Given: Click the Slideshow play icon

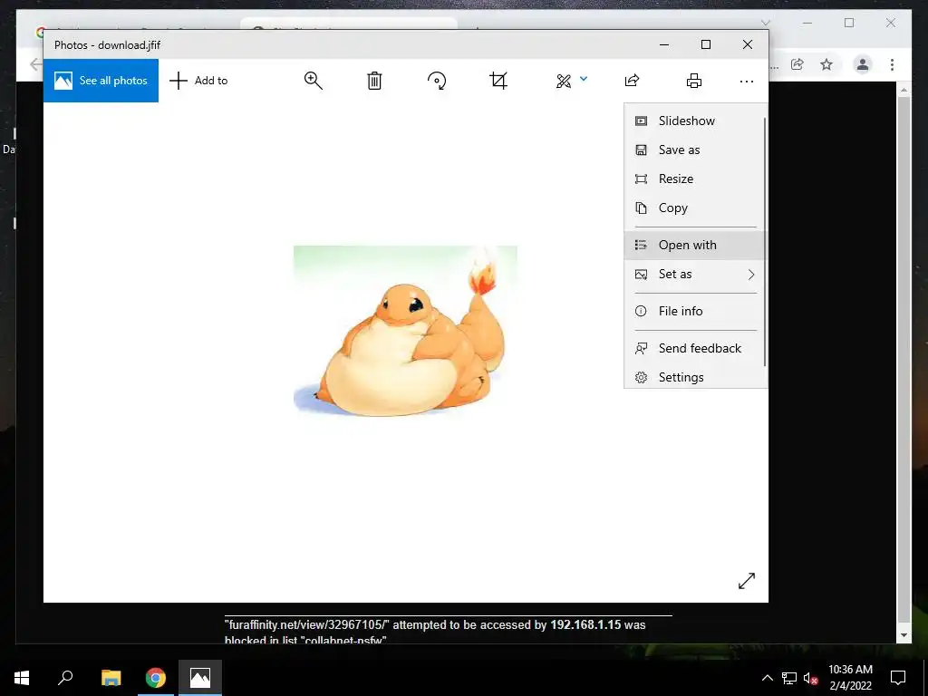Looking at the screenshot, I should tap(641, 121).
